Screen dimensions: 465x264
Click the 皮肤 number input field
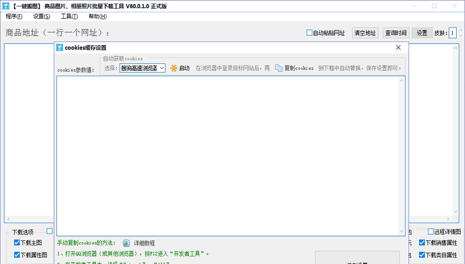click(453, 33)
